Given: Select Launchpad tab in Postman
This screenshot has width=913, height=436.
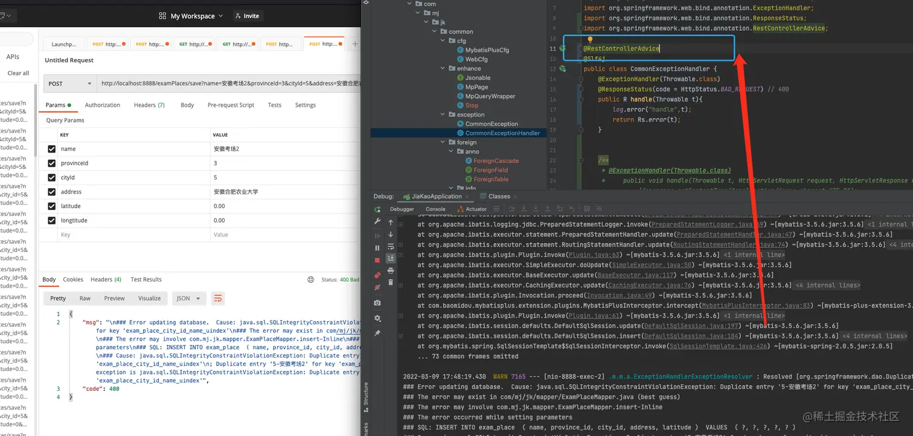Looking at the screenshot, I should [x=64, y=44].
